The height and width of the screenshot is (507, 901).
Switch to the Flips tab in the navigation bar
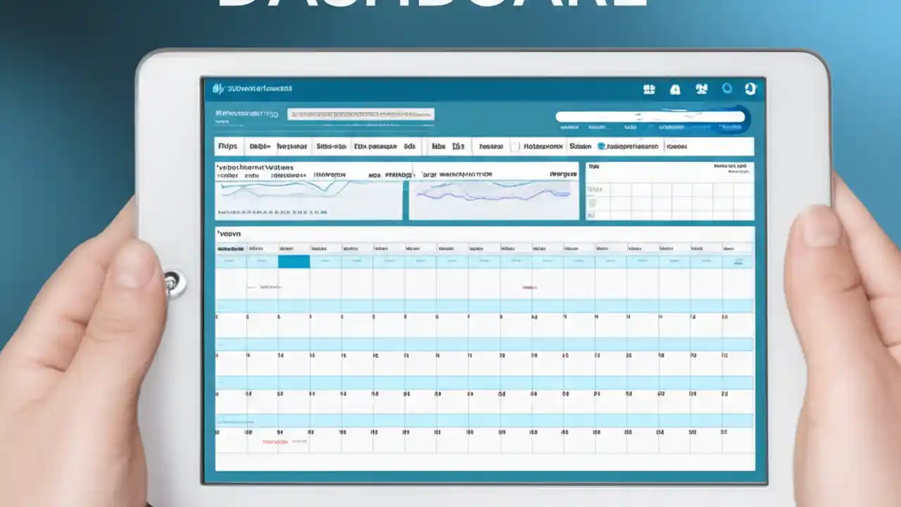click(x=228, y=145)
